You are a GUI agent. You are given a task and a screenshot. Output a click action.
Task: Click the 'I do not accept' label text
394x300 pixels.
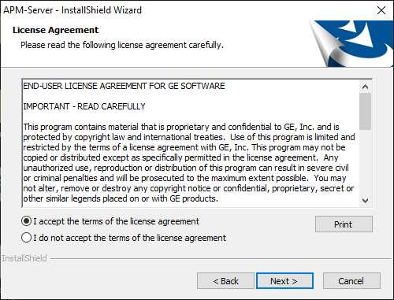(x=129, y=238)
